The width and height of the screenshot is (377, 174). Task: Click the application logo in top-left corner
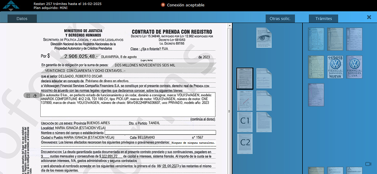pyautogui.click(x=11, y=6)
